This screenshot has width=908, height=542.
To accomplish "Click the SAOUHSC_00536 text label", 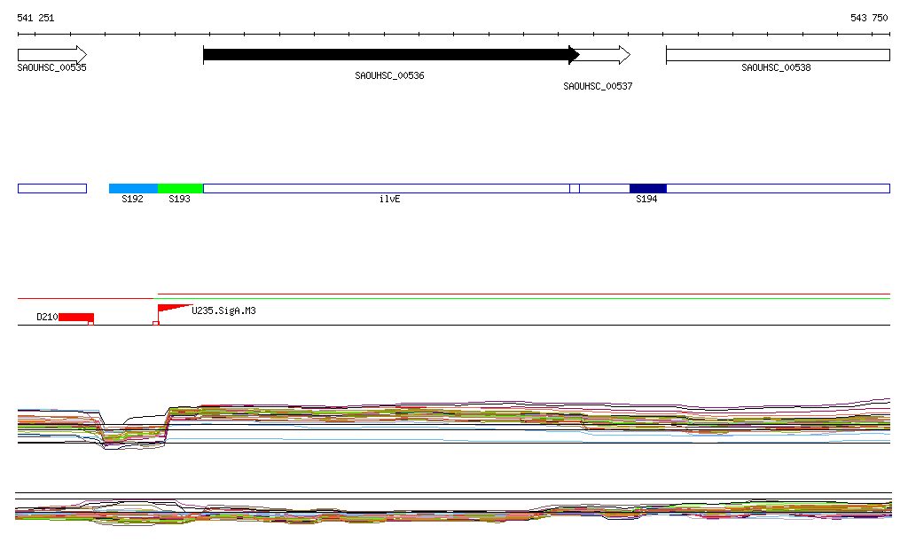I will [x=389, y=76].
